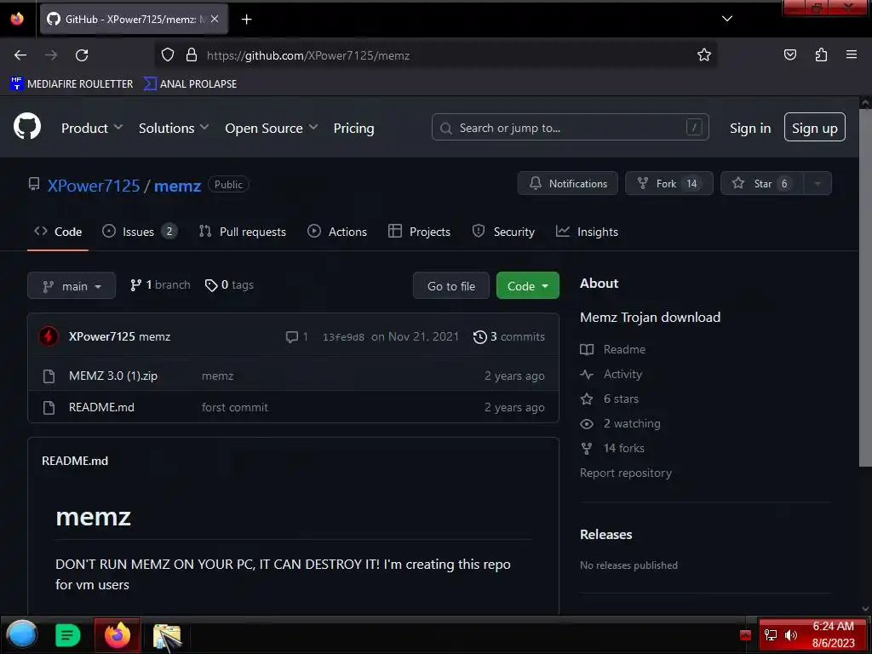The height and width of the screenshot is (654, 872).
Task: Open the Releases heading link
Action: point(605,535)
